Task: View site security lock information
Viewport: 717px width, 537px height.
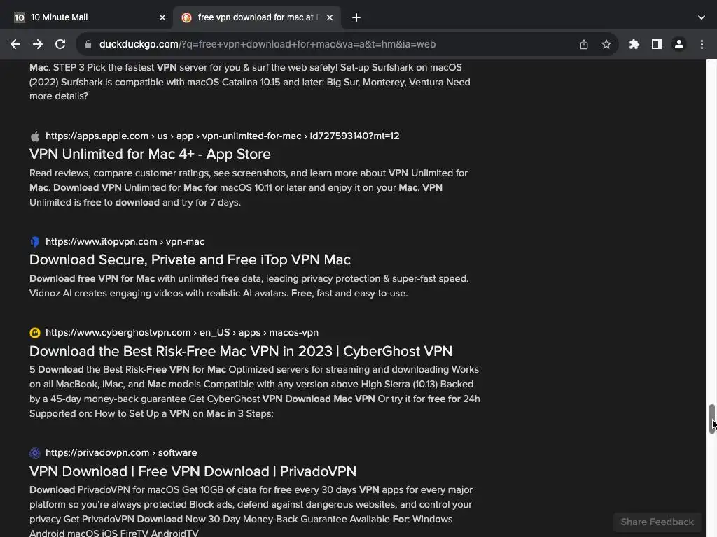Action: pyautogui.click(x=88, y=44)
